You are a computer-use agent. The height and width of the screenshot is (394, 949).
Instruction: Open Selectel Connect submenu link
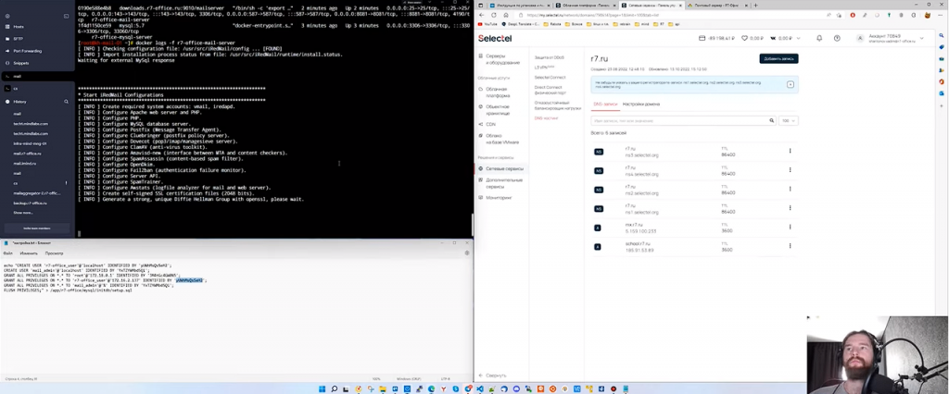pyautogui.click(x=550, y=78)
